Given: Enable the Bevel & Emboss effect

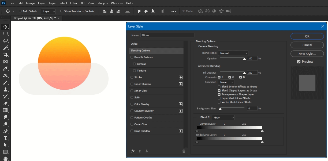Looking at the screenshot, I should click(x=132, y=57).
